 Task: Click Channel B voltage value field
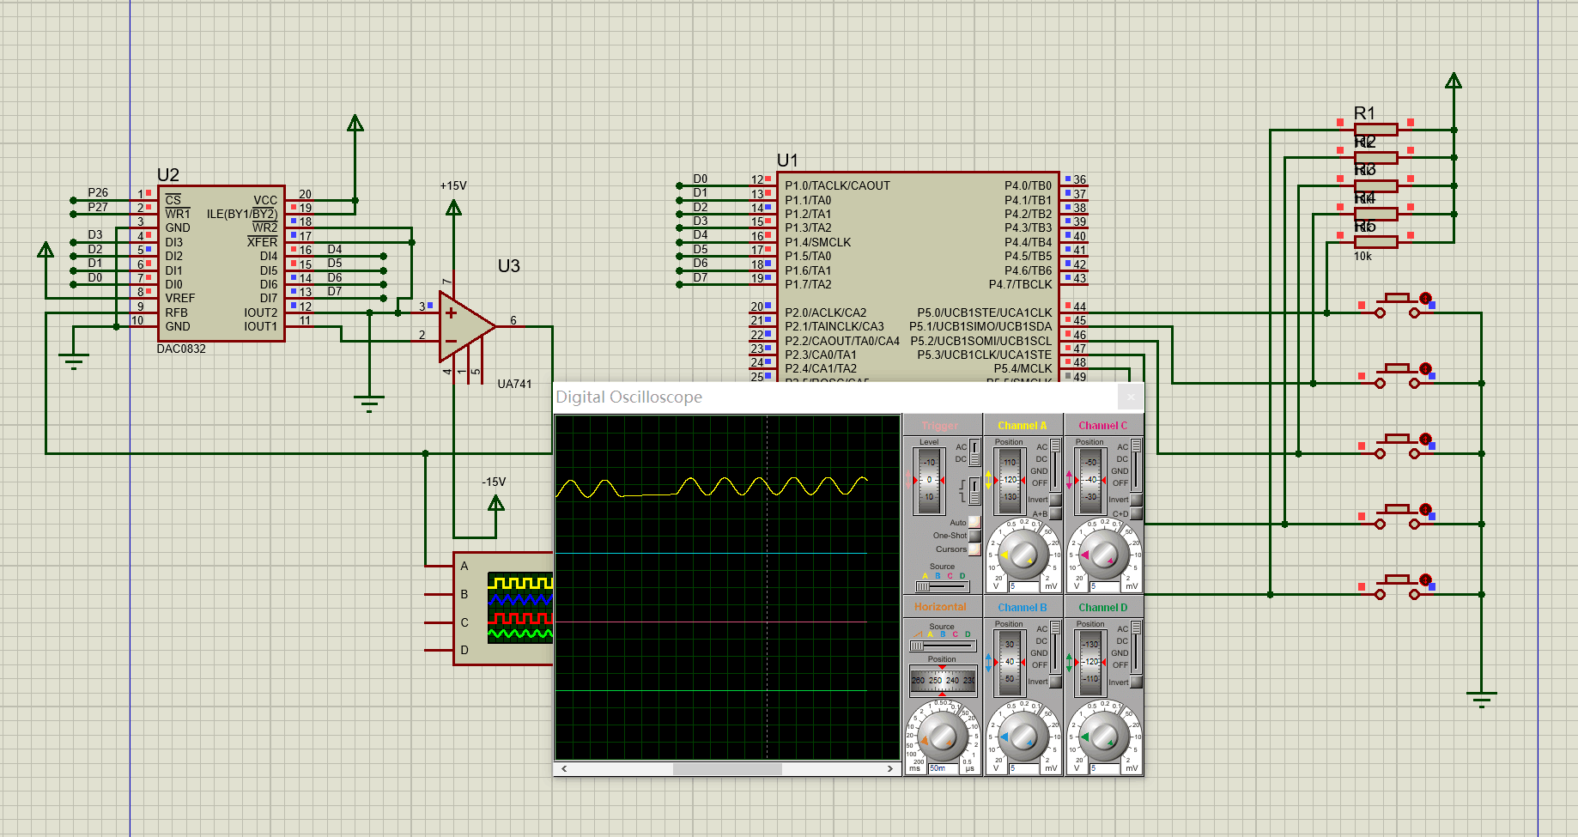tap(1023, 768)
